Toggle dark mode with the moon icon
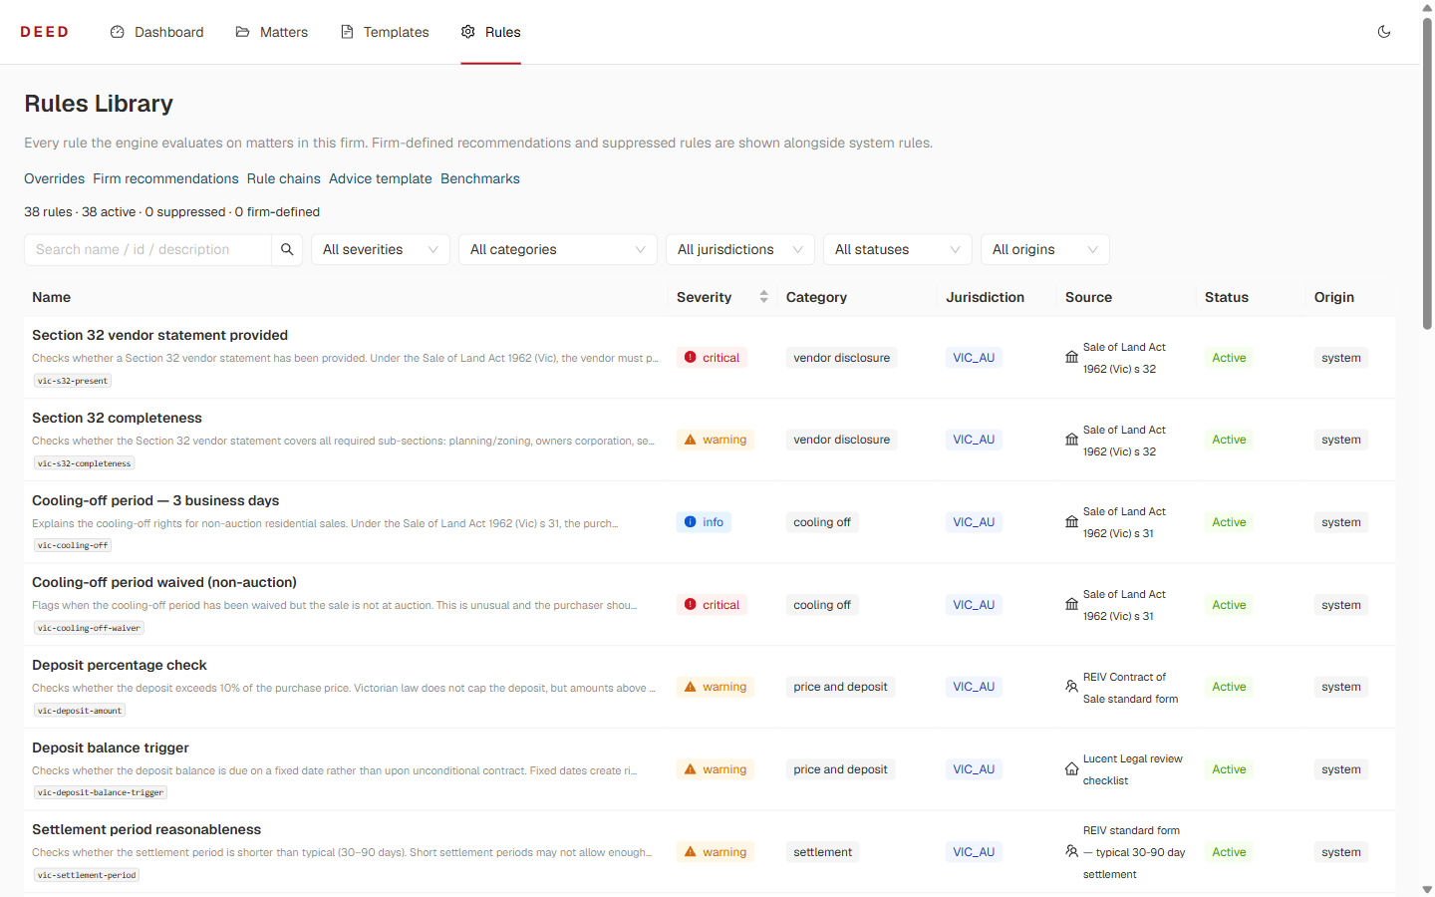 coord(1384,32)
